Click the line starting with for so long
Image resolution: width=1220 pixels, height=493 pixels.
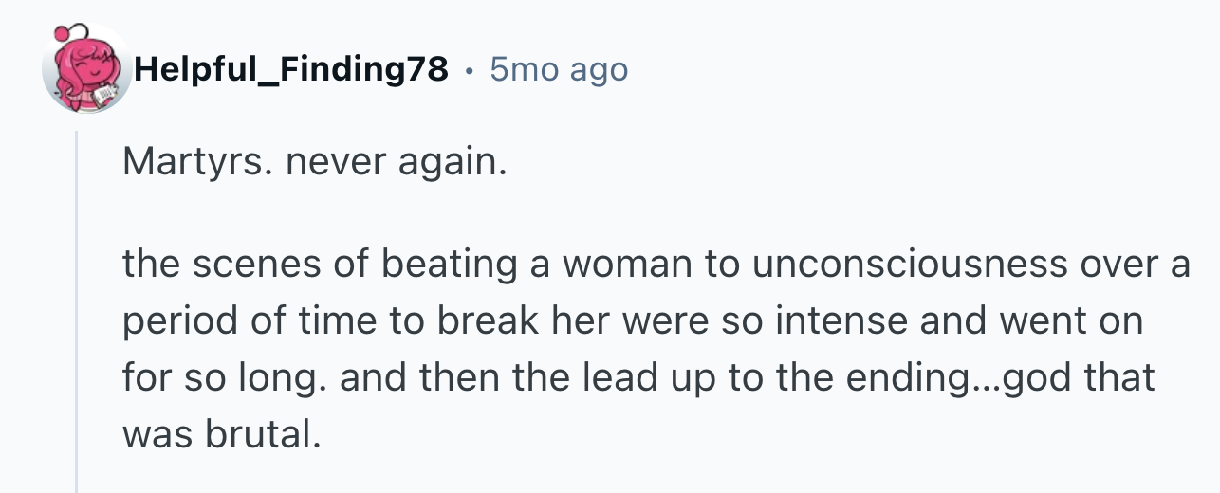[x=638, y=379]
